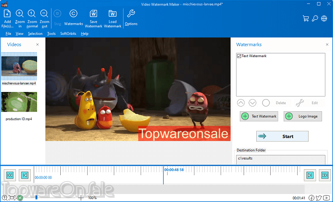The image size is (333, 202).
Task: Click the plus zoom icon in the status bar
Action: (x=81, y=198)
